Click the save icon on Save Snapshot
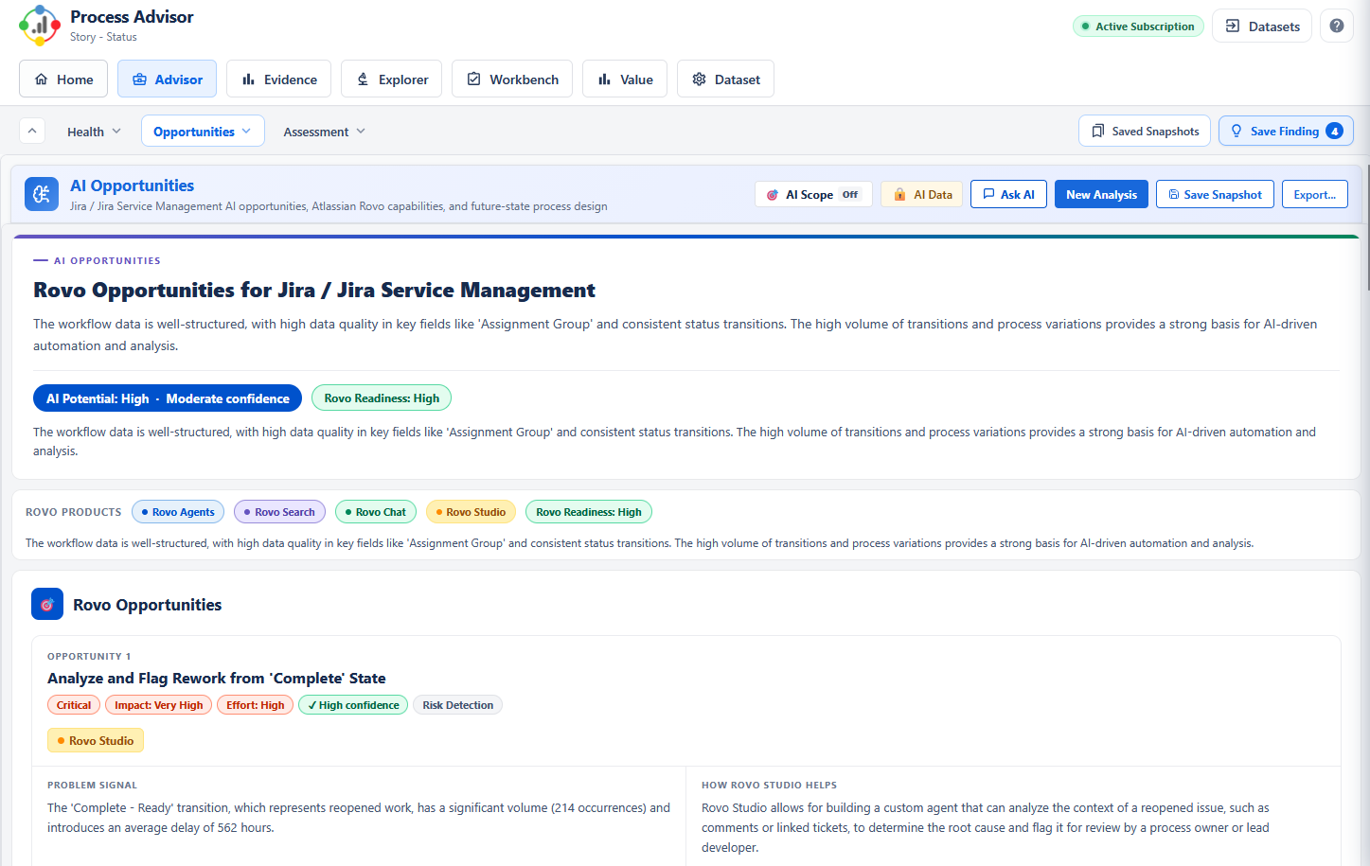Viewport: 1370px width, 866px height. pos(1174,194)
